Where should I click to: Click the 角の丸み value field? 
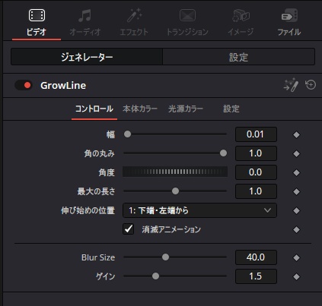256,153
